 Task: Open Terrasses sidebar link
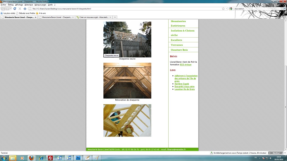coord(177,45)
